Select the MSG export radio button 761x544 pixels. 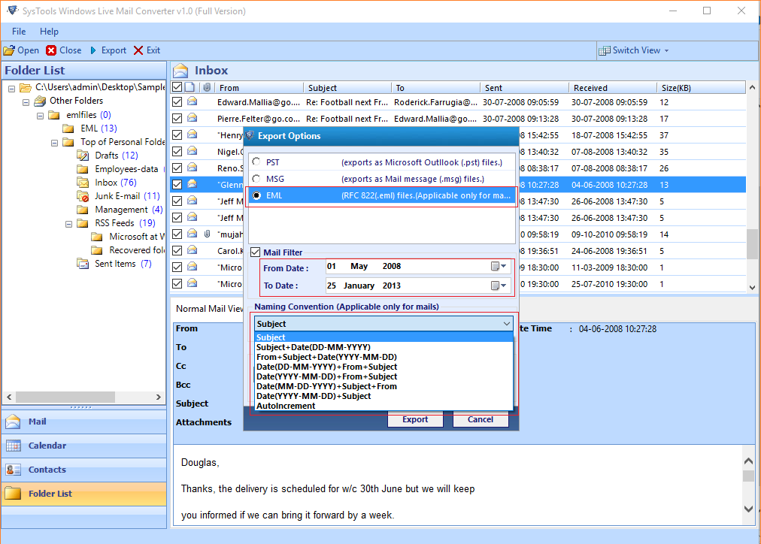256,178
